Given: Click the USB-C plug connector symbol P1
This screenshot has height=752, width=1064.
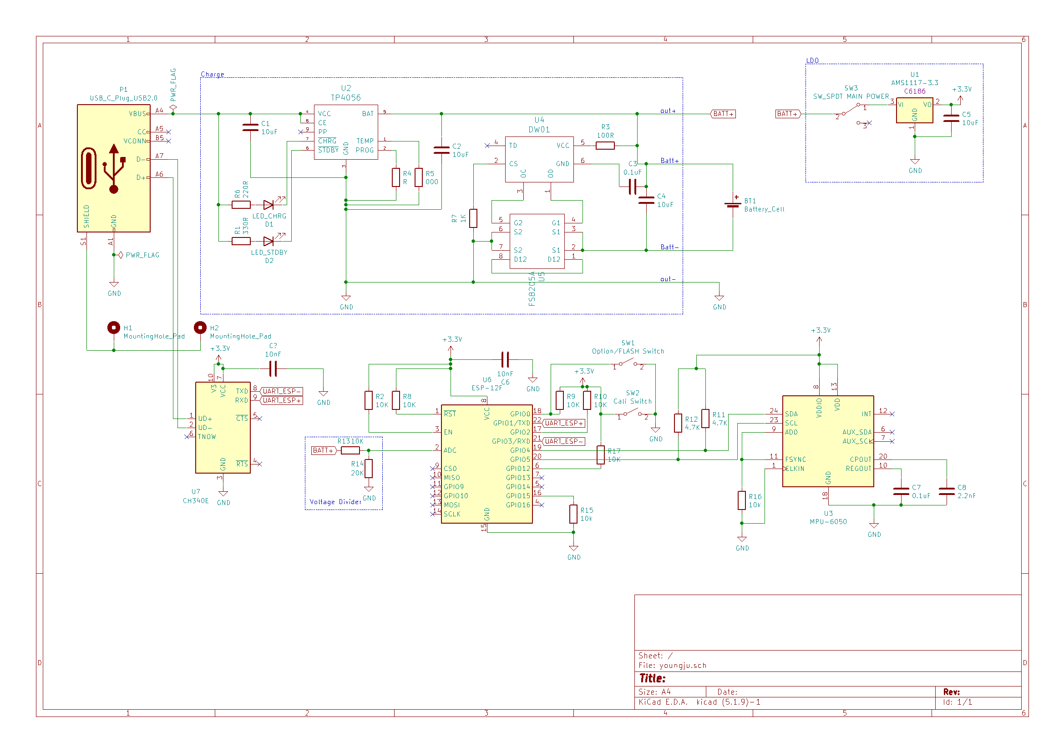Looking at the screenshot, I should (x=113, y=168).
